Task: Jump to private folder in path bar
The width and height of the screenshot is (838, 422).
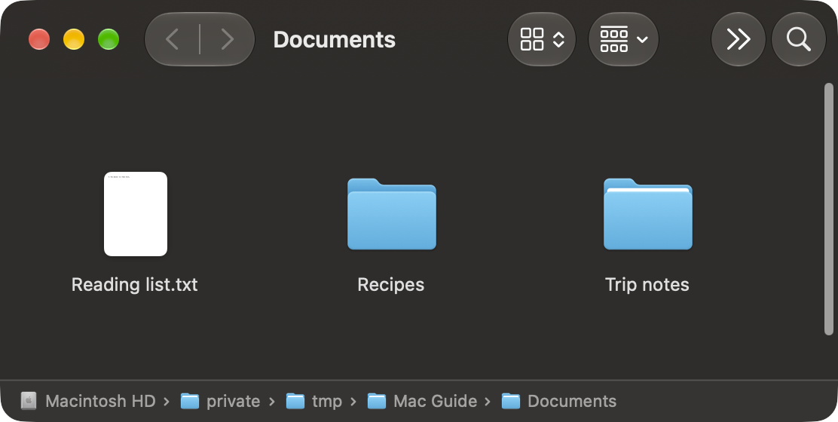Action: coord(220,401)
